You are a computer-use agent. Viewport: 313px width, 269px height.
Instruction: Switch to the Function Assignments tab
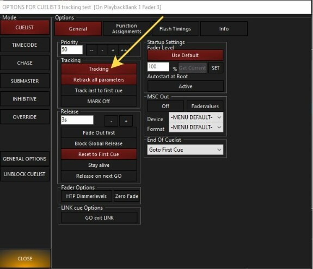pos(126,29)
